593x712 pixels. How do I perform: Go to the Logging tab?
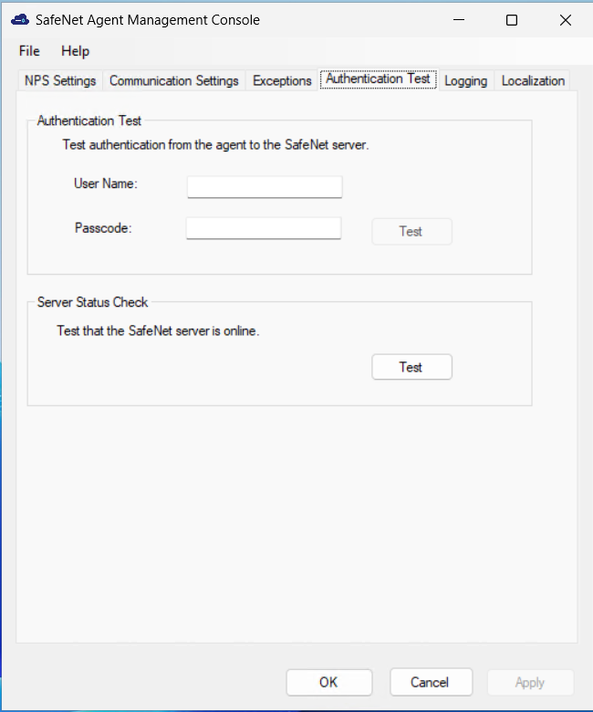[466, 81]
